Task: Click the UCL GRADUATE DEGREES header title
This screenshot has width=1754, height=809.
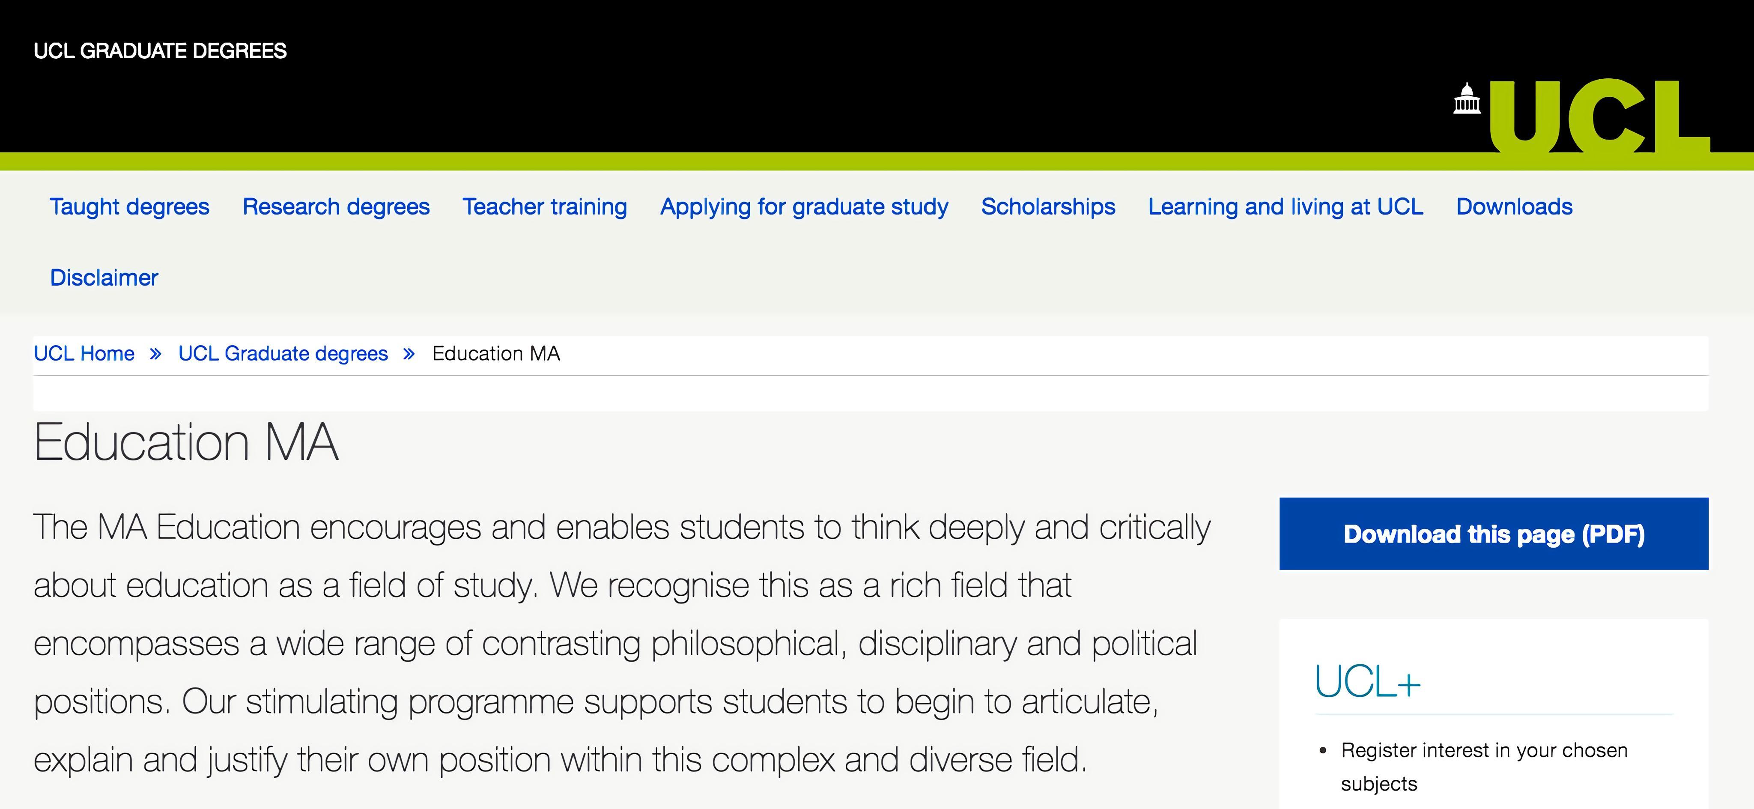Action: (x=160, y=51)
